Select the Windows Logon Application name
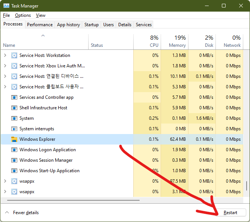Viewport: 250px width, 222px height. [x=48, y=150]
